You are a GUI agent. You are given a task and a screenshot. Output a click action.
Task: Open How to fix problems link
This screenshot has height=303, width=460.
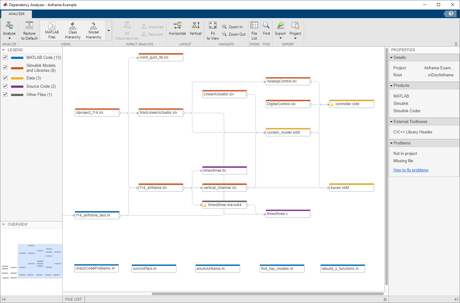click(x=411, y=170)
